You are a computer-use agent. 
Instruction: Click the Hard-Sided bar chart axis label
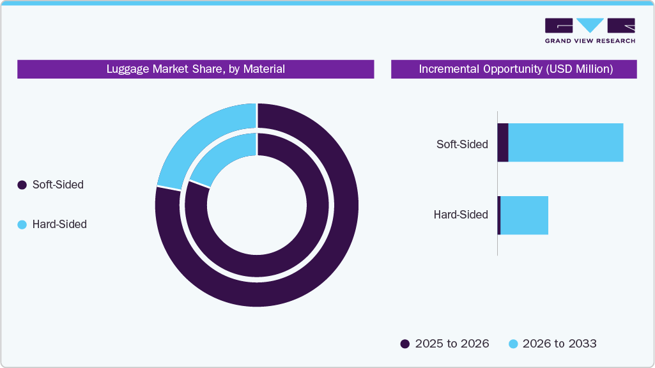461,215
